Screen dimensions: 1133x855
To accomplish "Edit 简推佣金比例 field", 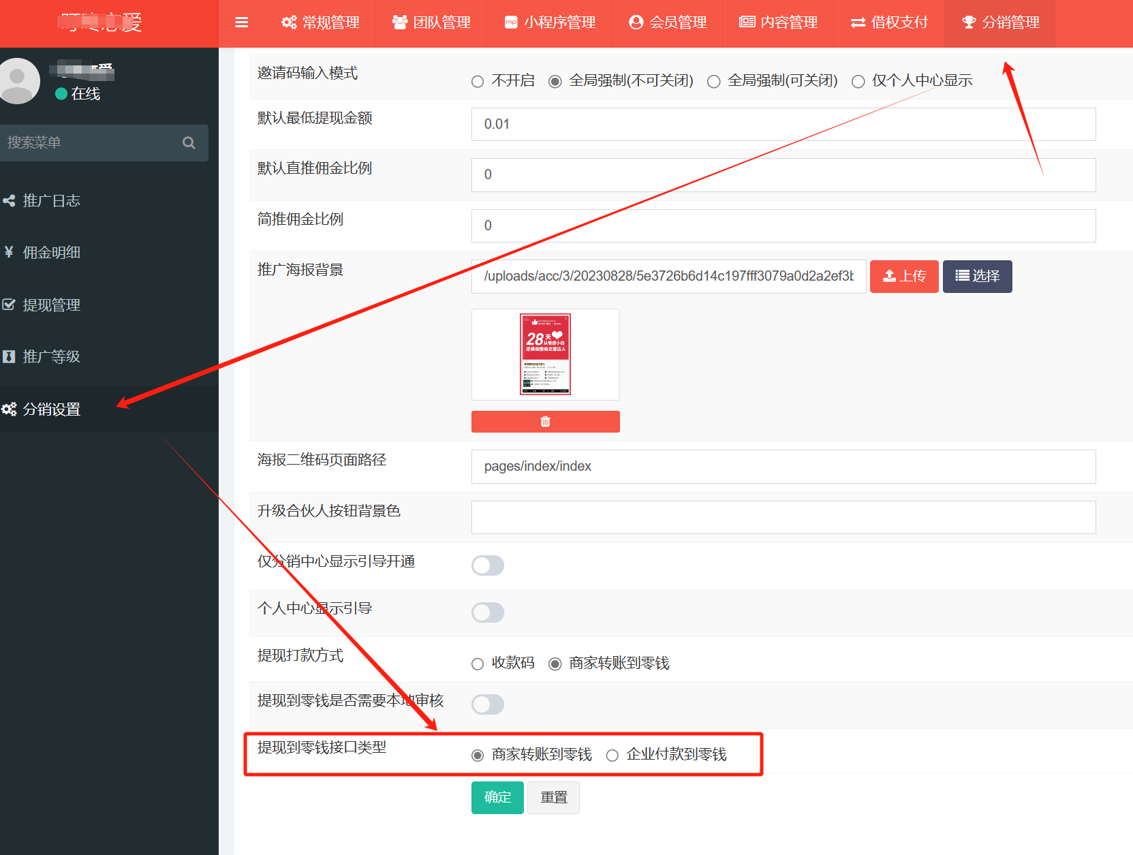I will [783, 226].
